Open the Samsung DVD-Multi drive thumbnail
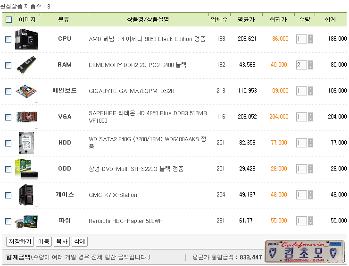This screenshot has width=349, height=266. pyautogui.click(x=26, y=169)
